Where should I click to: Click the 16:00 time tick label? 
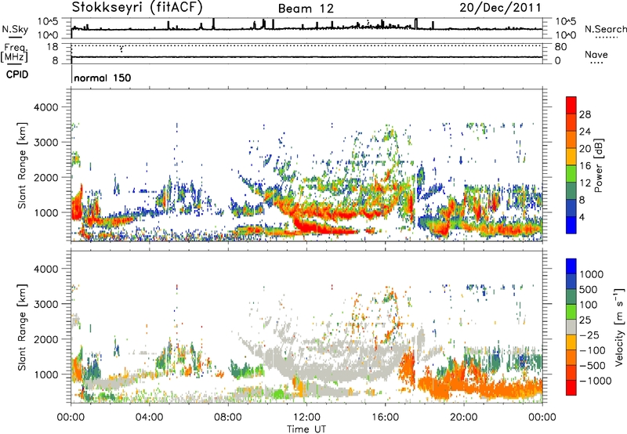[x=385, y=418]
